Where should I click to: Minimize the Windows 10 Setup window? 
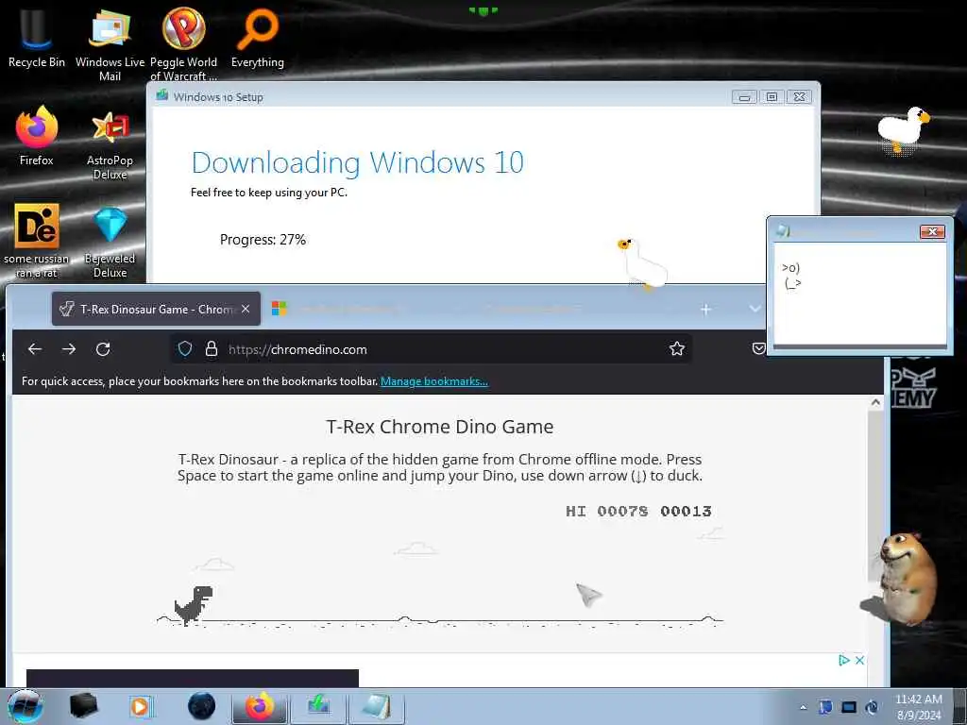click(x=744, y=97)
